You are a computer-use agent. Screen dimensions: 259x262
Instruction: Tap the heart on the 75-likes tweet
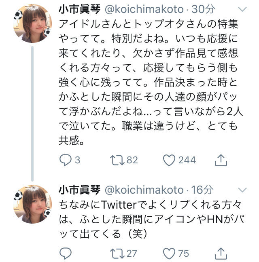(169, 253)
